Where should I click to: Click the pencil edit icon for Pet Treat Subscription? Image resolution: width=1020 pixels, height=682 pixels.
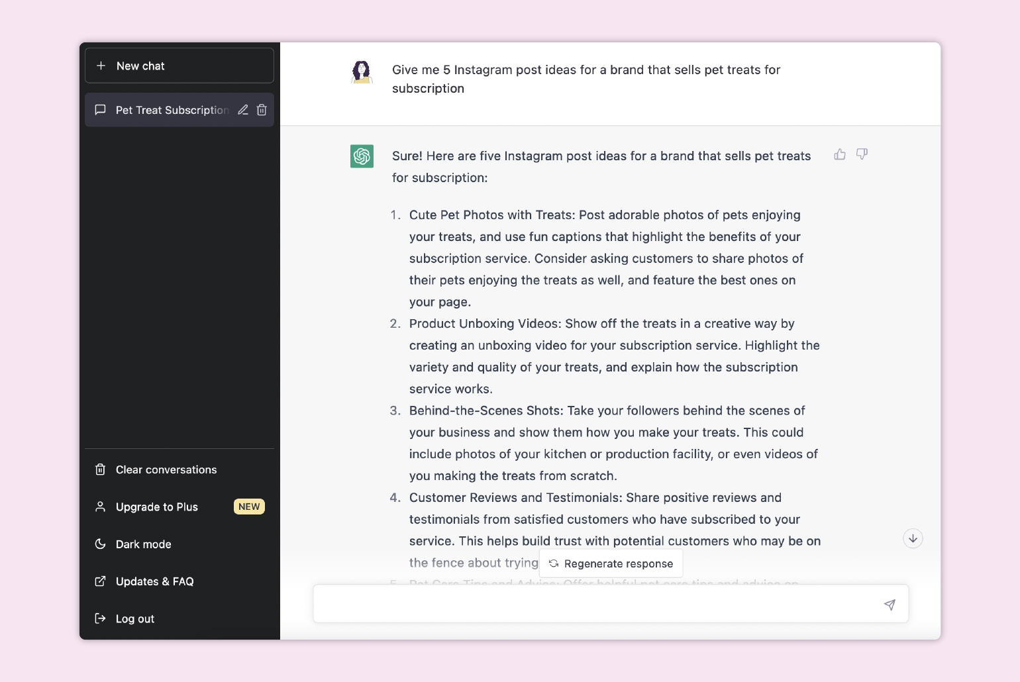click(x=243, y=110)
